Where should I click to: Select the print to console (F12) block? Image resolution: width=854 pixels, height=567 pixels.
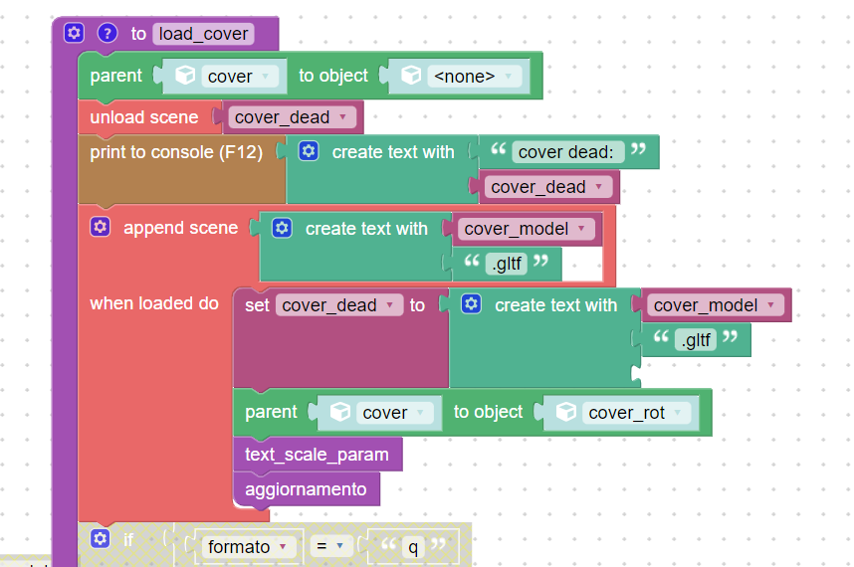click(176, 152)
